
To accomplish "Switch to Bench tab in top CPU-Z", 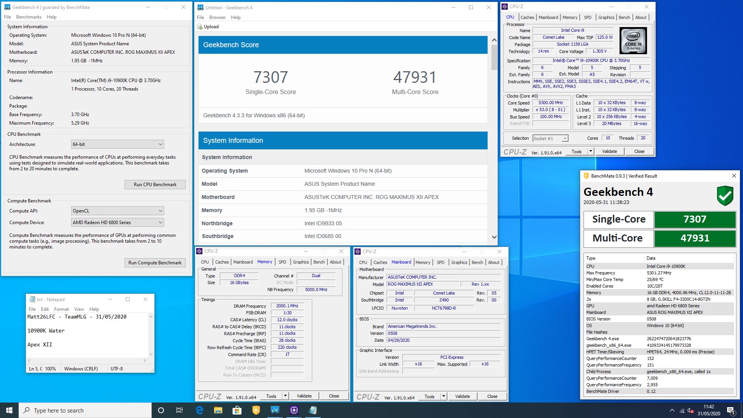I will 624,17.
